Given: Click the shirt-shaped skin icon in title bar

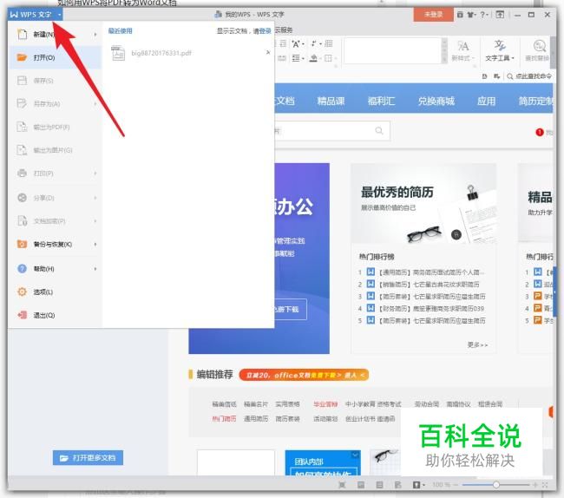Looking at the screenshot, I should (471, 15).
